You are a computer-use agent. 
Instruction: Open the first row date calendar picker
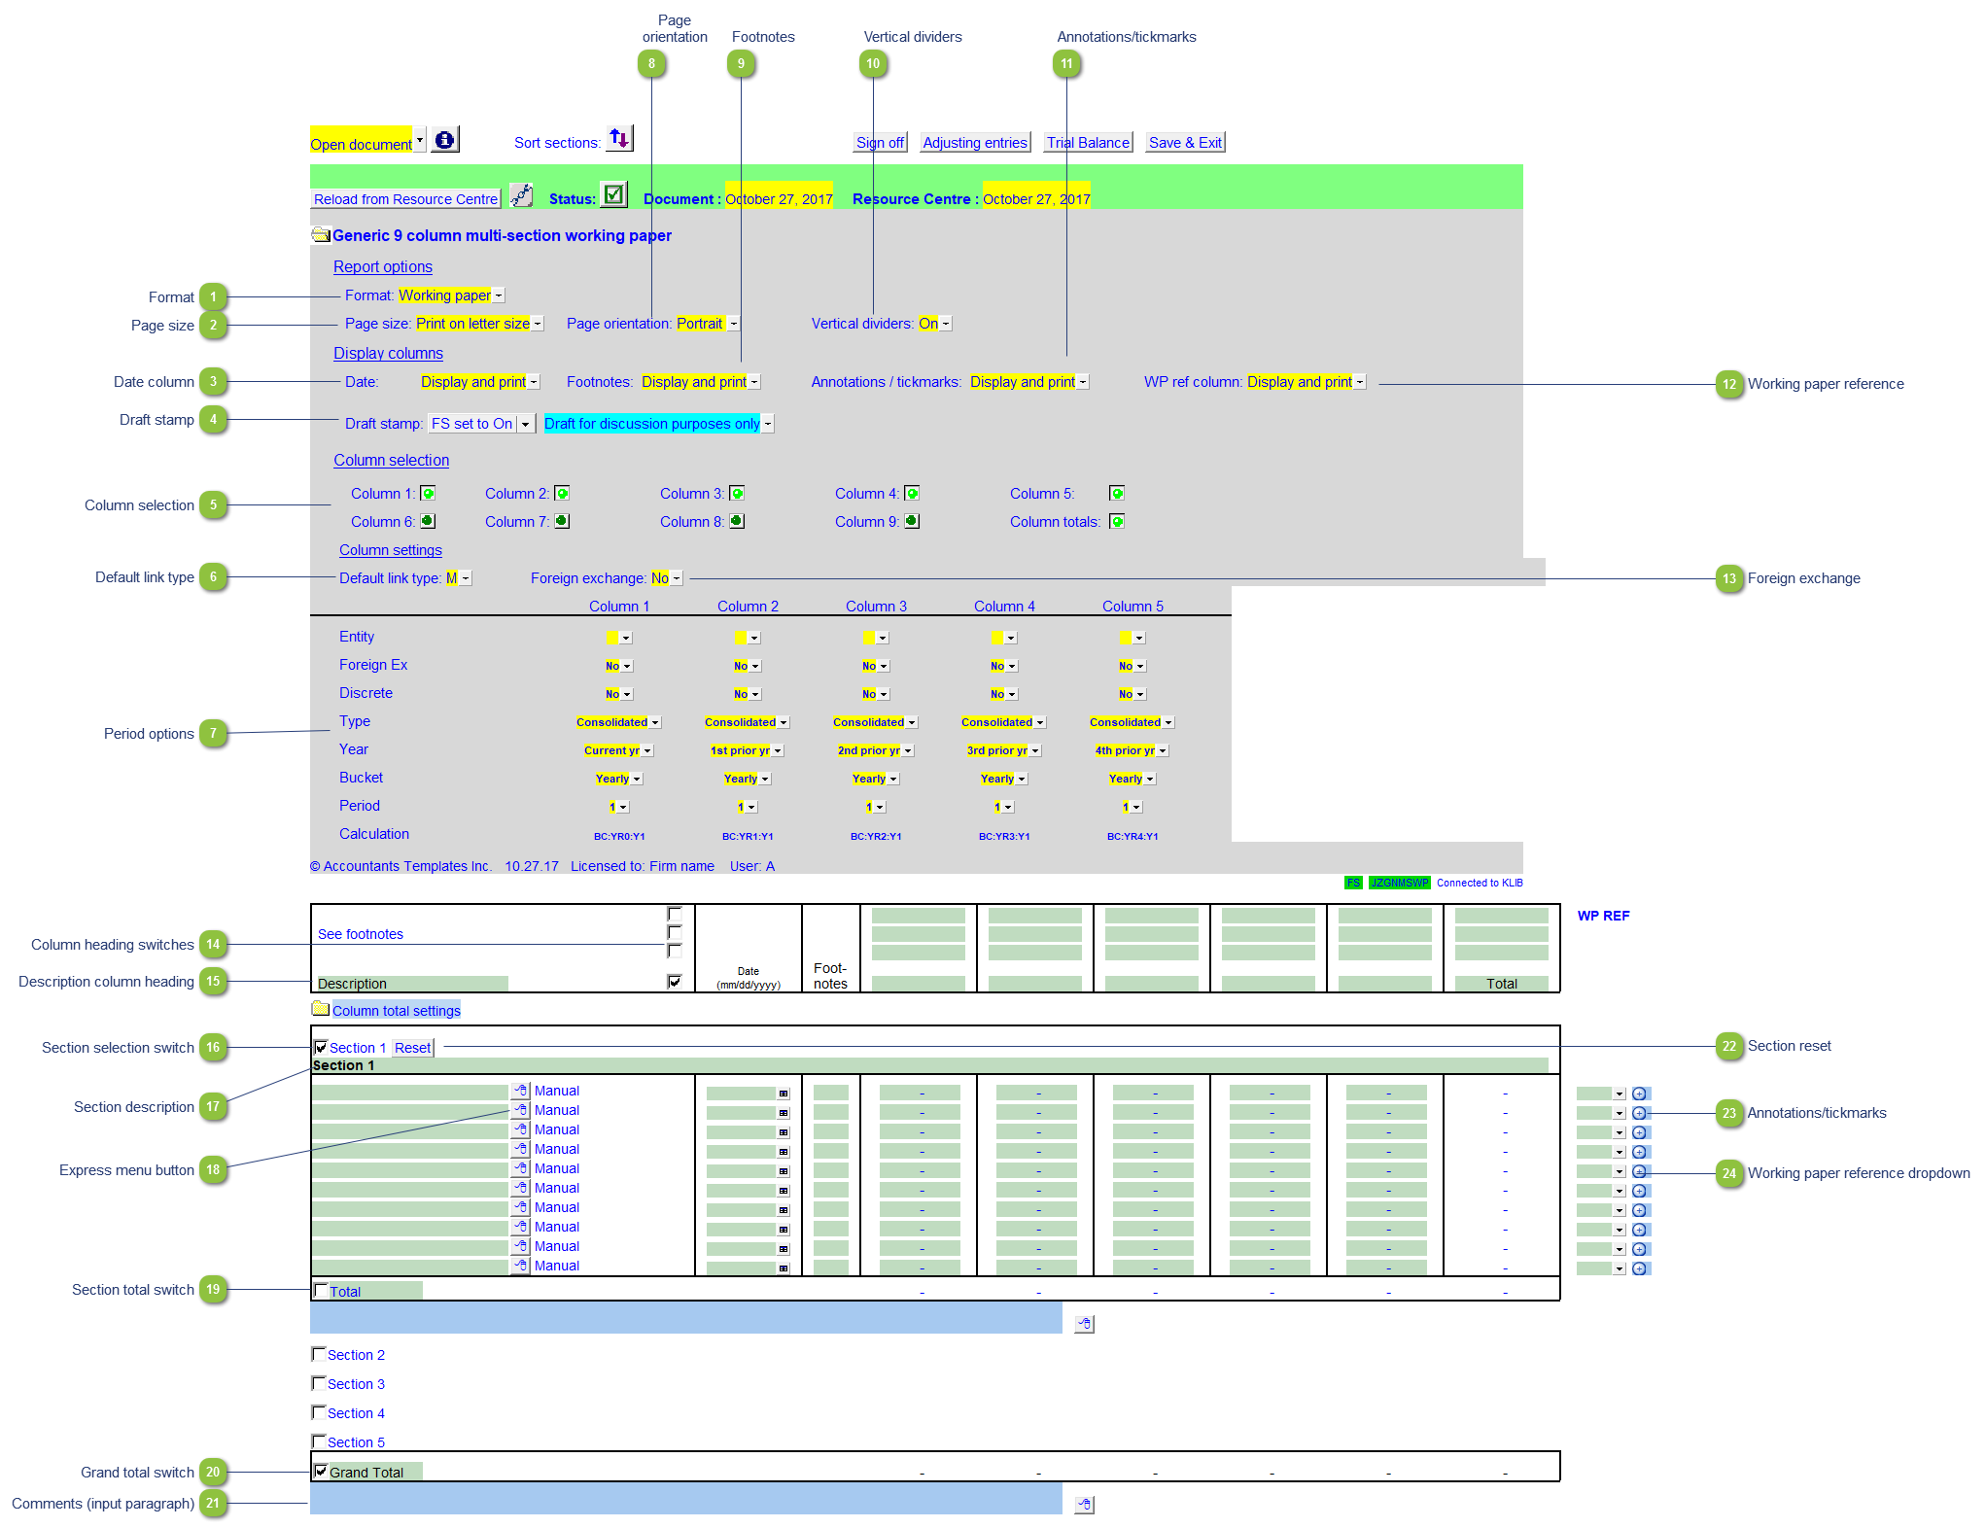784,1094
